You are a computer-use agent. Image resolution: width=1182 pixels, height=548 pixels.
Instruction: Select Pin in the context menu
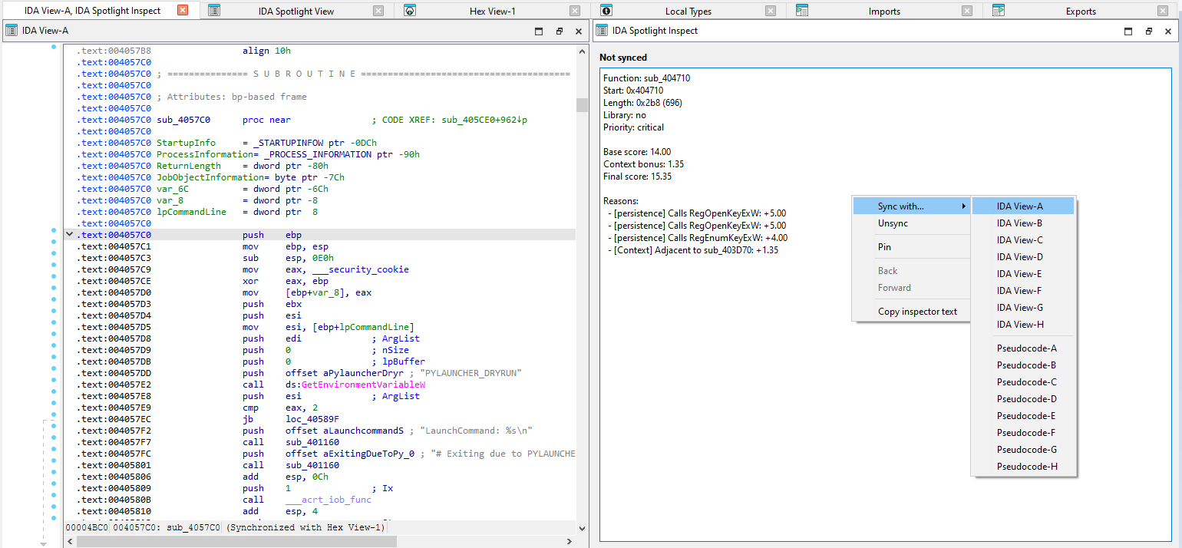[x=911, y=247]
